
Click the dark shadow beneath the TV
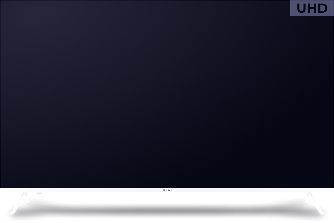(x=167, y=207)
